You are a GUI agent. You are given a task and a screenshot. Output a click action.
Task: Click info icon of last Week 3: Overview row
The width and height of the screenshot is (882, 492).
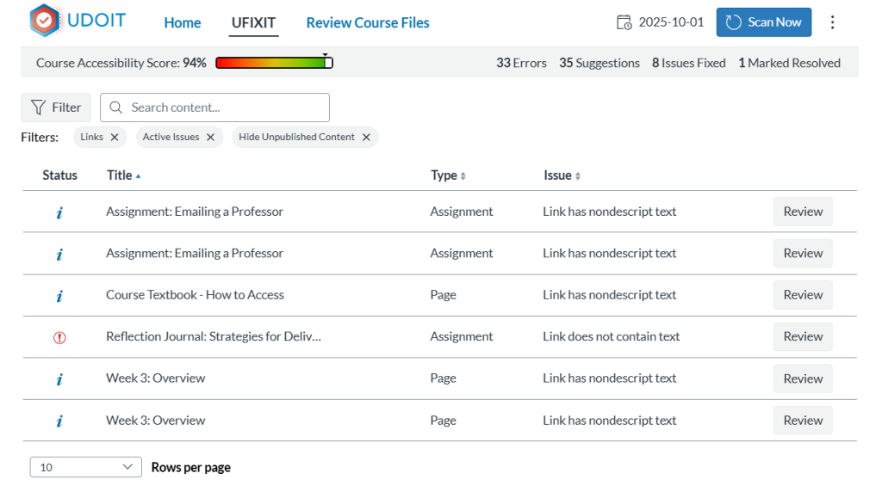(59, 421)
